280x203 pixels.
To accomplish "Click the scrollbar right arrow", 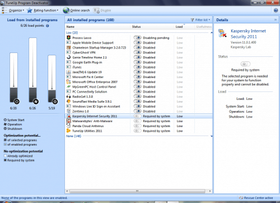I will click(x=210, y=191).
